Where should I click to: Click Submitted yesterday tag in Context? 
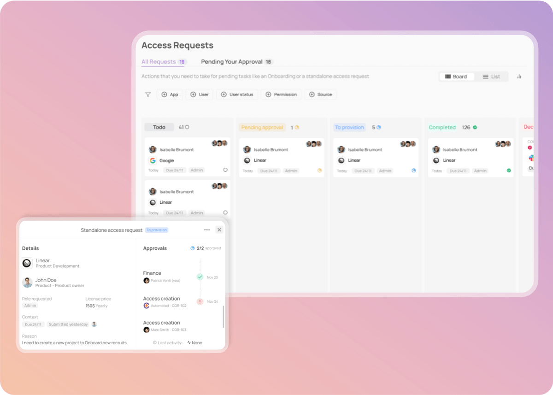coord(68,324)
